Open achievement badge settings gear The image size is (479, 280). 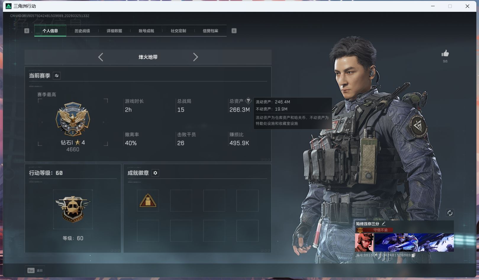[x=155, y=173]
